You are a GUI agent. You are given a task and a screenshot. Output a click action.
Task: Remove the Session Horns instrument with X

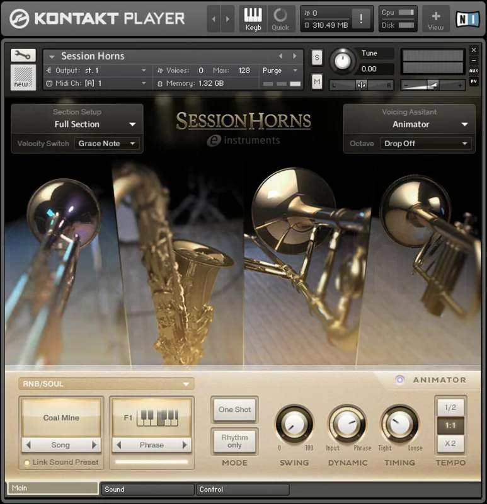474,50
